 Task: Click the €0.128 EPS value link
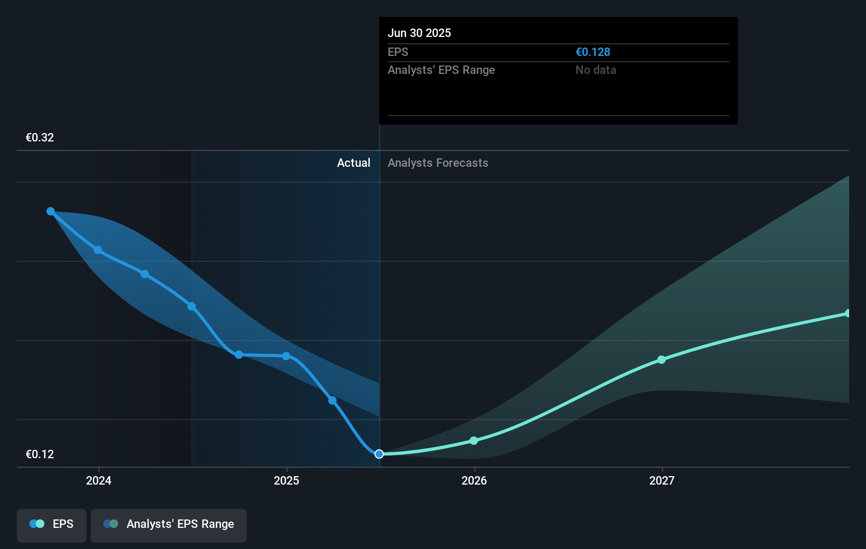pyautogui.click(x=592, y=52)
